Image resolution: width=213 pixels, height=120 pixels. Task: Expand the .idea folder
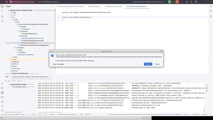(9, 13)
